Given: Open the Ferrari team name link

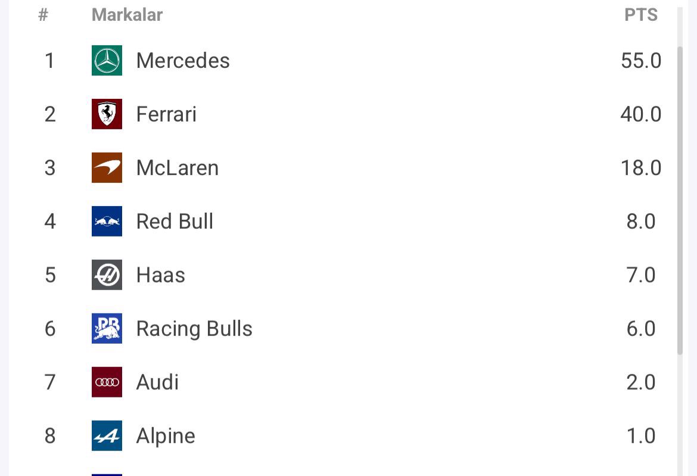Looking at the screenshot, I should (x=166, y=114).
